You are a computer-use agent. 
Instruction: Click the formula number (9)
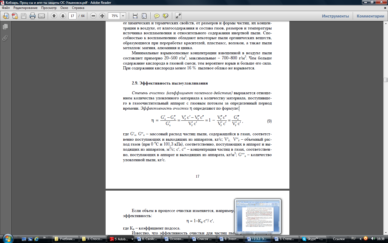pos(269,121)
